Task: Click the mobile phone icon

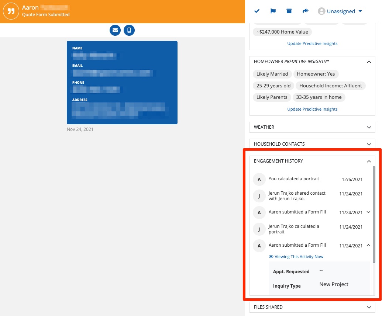Action: [129, 30]
